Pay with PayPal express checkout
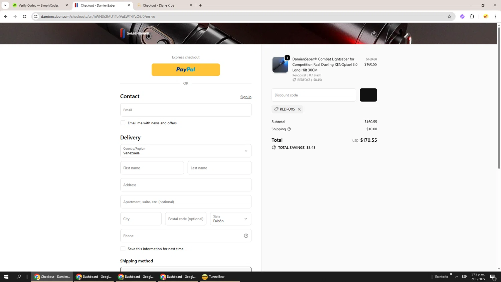 (x=186, y=70)
